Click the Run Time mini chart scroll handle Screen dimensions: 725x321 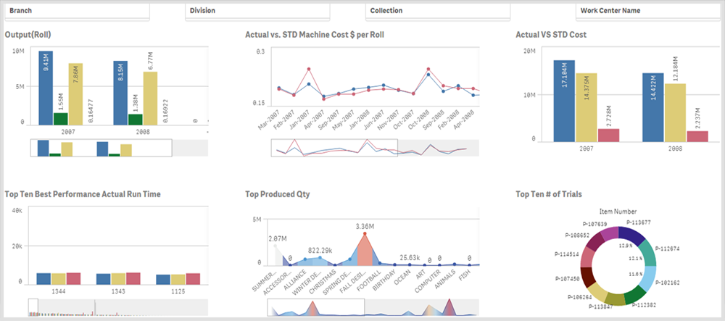point(33,308)
